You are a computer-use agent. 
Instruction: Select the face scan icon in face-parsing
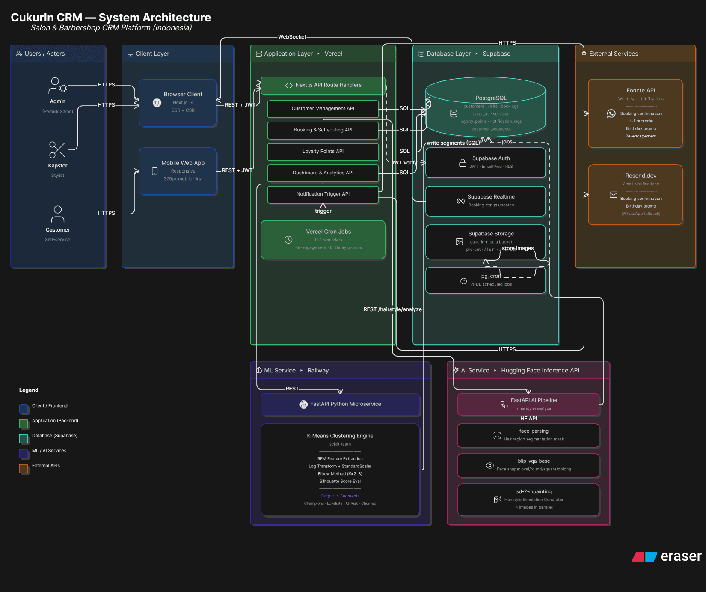pos(497,435)
